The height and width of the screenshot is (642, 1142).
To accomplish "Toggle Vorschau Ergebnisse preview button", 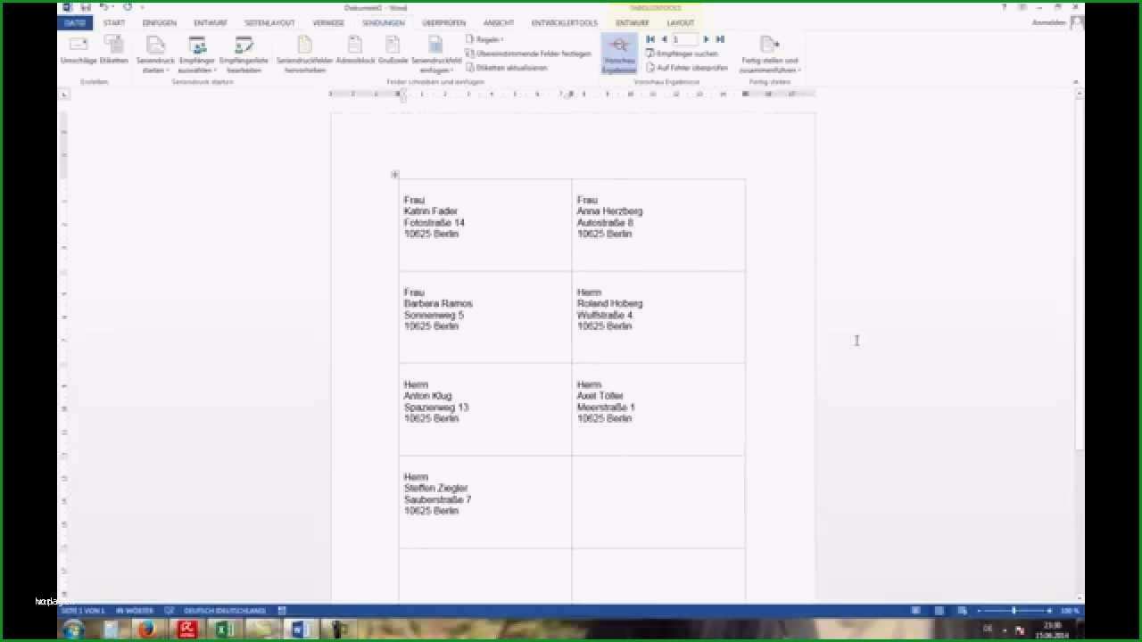I will pos(619,54).
